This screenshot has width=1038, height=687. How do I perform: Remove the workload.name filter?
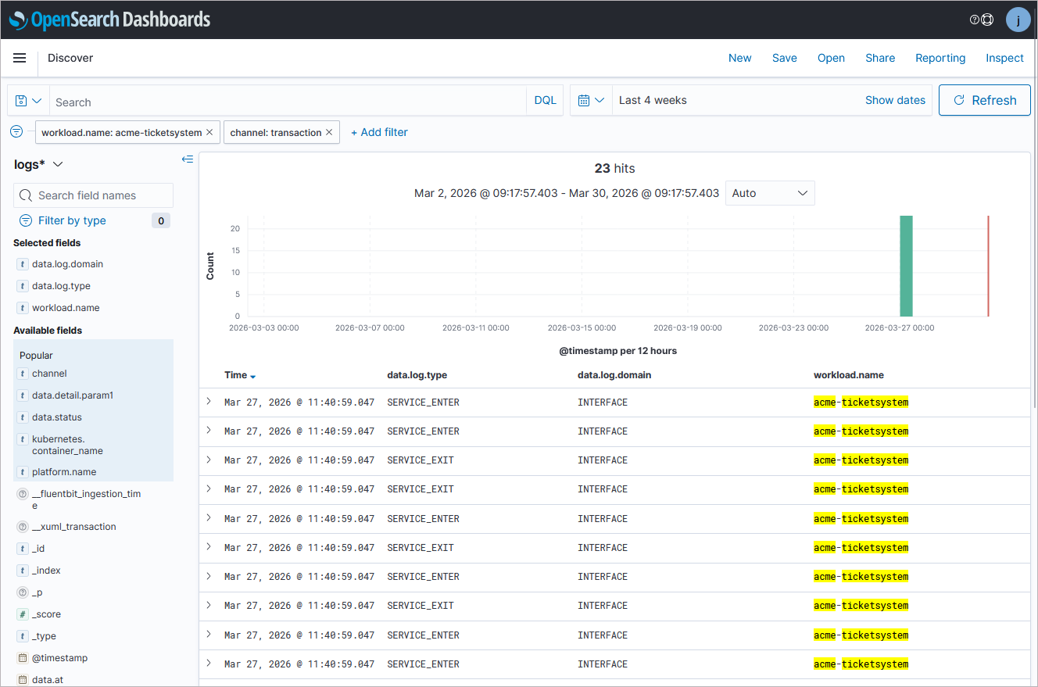pos(209,132)
